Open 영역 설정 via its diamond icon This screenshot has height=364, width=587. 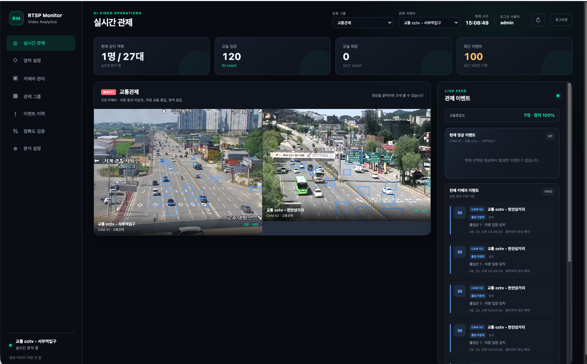pos(15,60)
